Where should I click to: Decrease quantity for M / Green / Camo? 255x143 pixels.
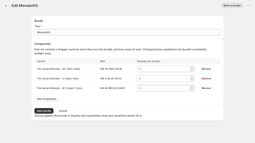coord(192,90)
